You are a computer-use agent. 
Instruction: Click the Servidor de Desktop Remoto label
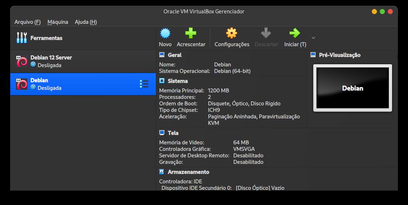pos(194,156)
